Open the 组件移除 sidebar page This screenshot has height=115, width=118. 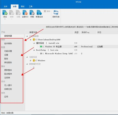click(8, 43)
